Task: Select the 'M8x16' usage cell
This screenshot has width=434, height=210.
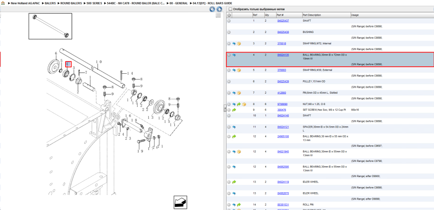Action: click(x=355, y=110)
